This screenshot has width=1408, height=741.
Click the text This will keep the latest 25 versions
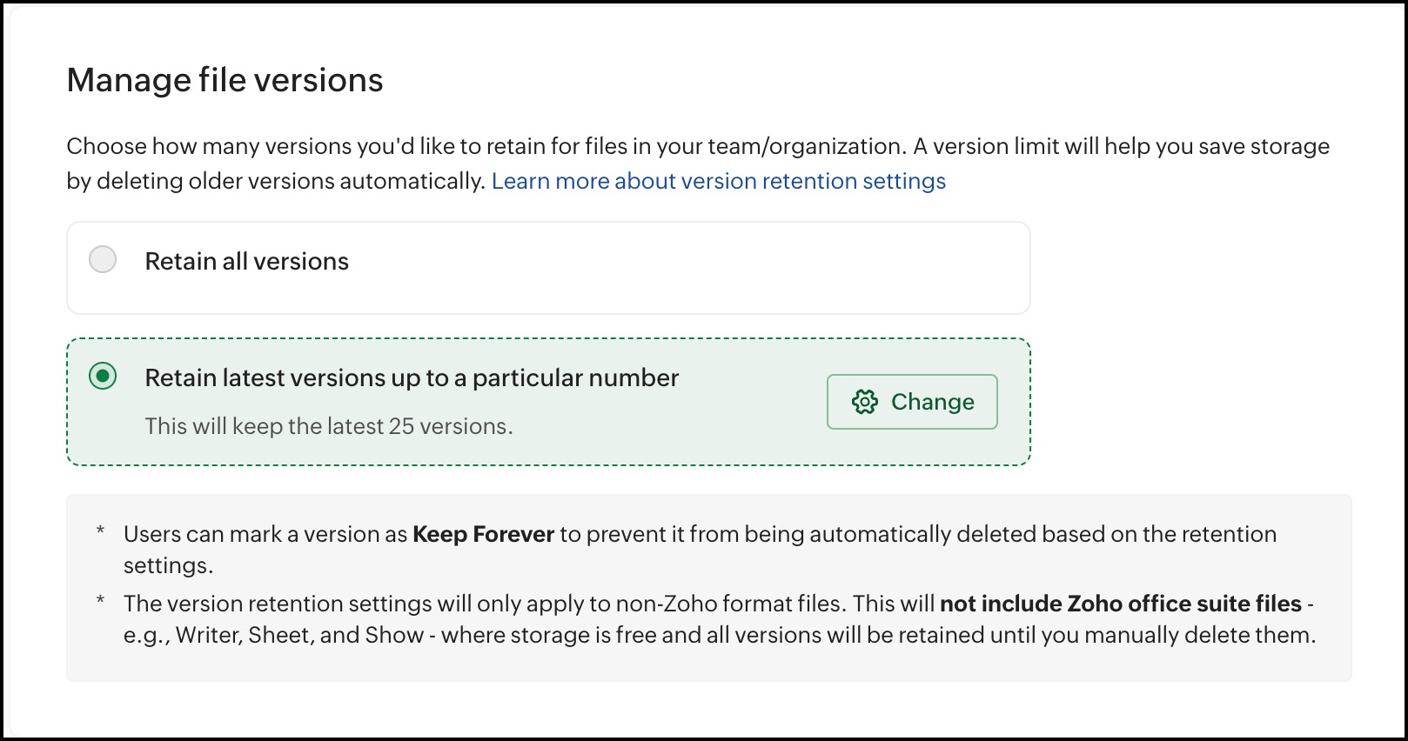[x=329, y=426]
